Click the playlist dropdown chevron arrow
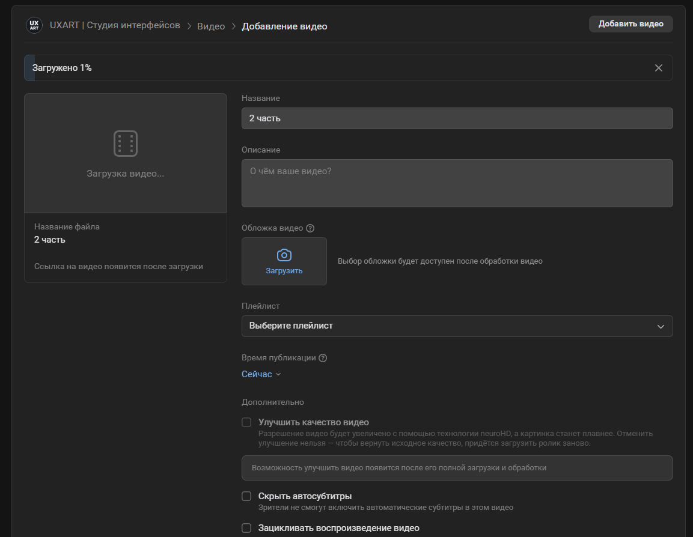693x537 pixels. click(661, 327)
